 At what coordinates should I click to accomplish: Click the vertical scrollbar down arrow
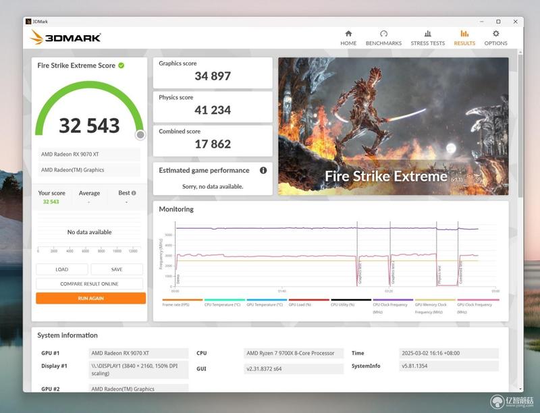coord(520,389)
